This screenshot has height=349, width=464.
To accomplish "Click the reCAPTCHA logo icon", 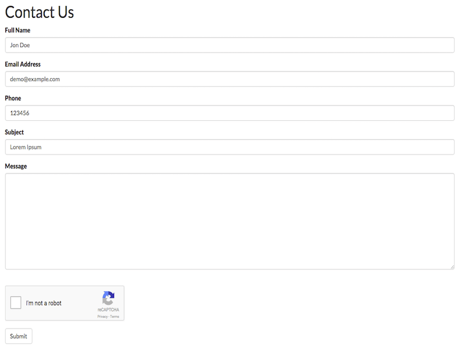I will click(109, 298).
